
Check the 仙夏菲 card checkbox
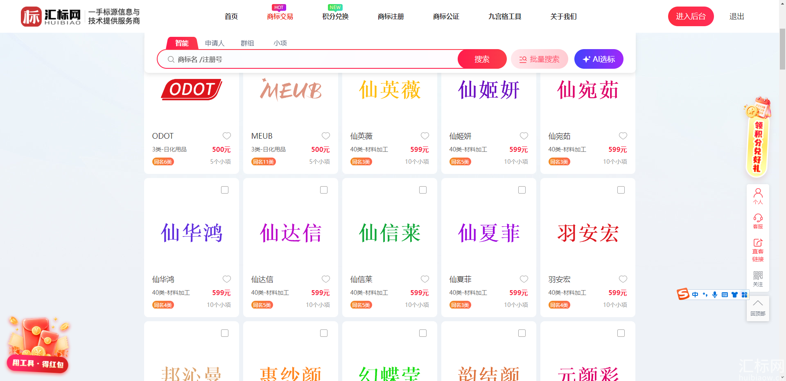pos(522,190)
